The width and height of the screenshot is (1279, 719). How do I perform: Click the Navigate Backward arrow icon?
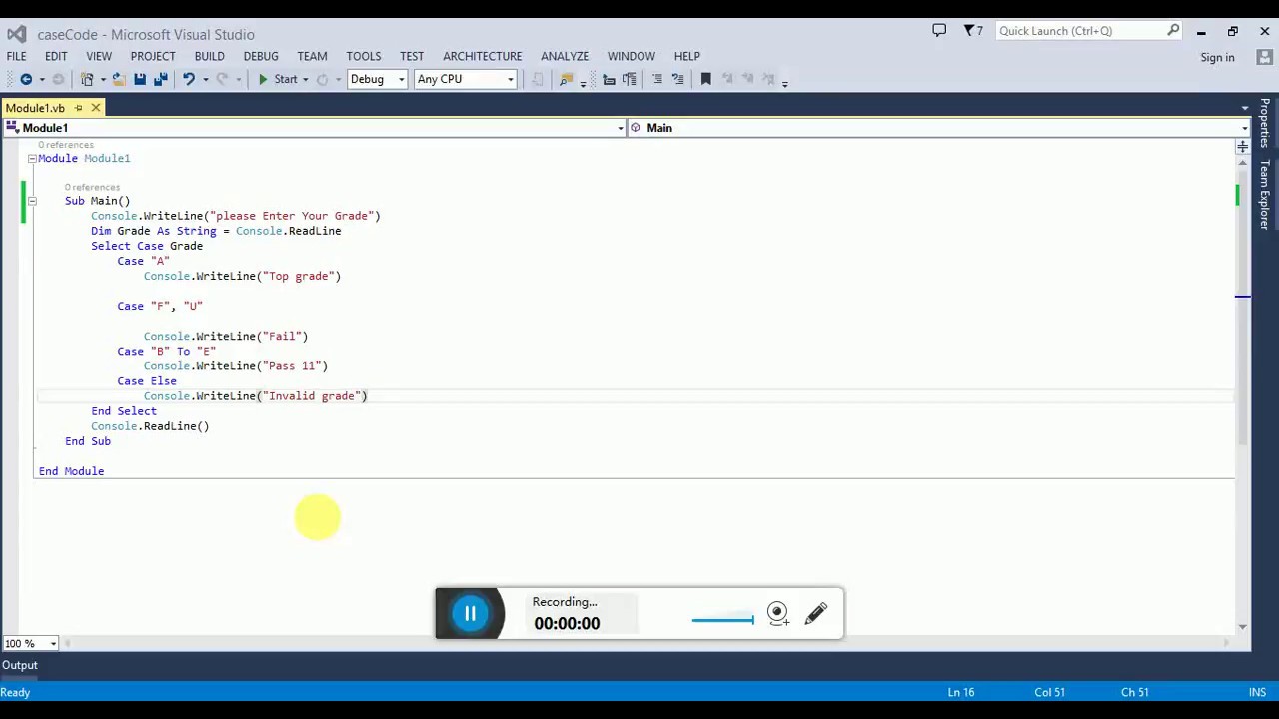(26, 79)
